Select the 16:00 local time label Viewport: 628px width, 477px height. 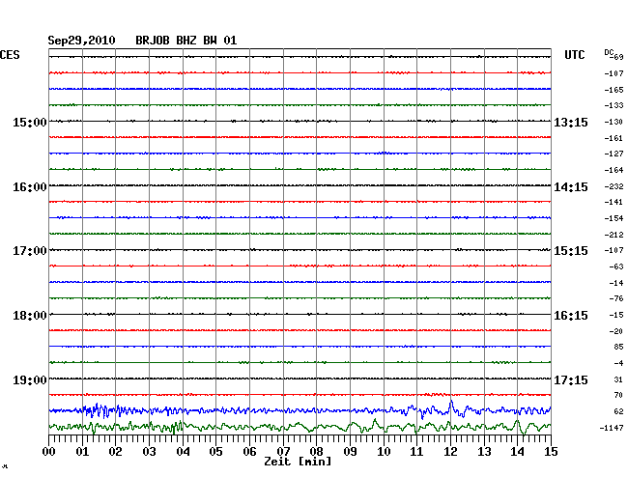30,187
